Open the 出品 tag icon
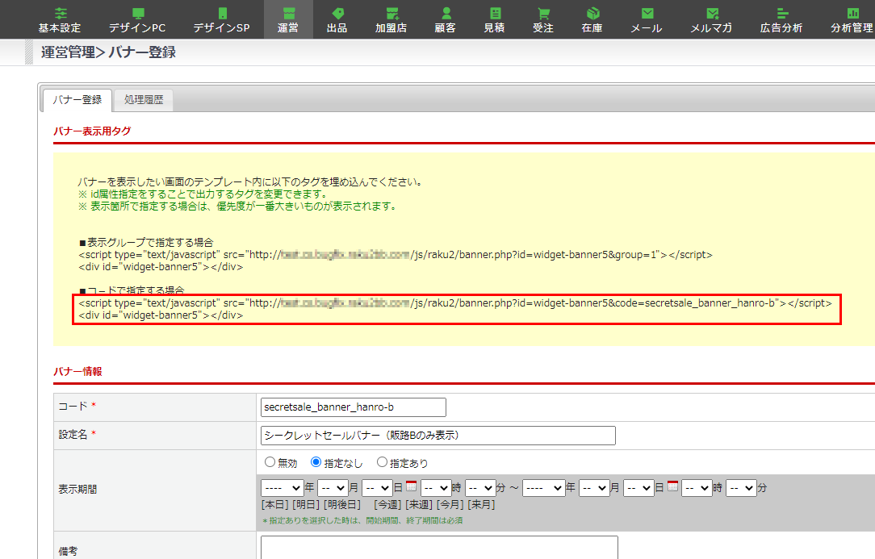Viewport: 875px width, 559px height. 337,13
